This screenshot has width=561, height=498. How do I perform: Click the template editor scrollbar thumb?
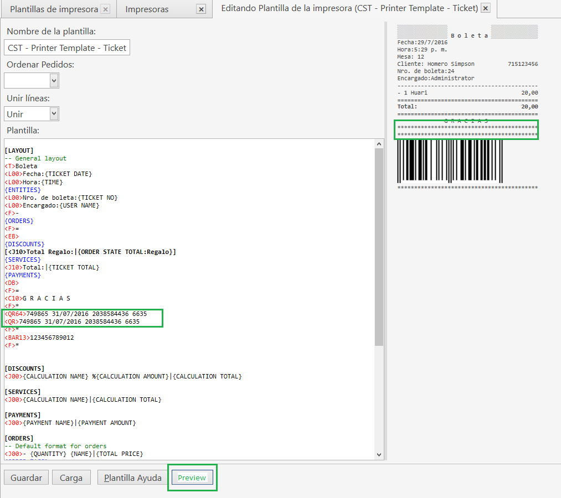point(379,247)
